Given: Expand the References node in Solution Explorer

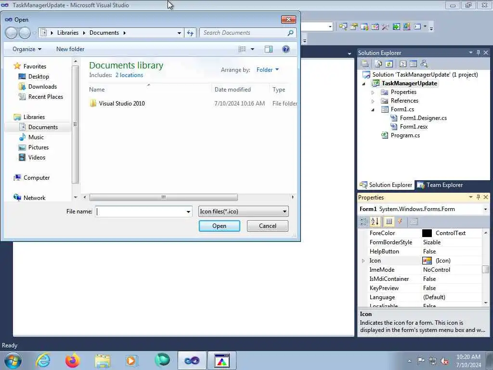Looking at the screenshot, I should click(x=373, y=101).
